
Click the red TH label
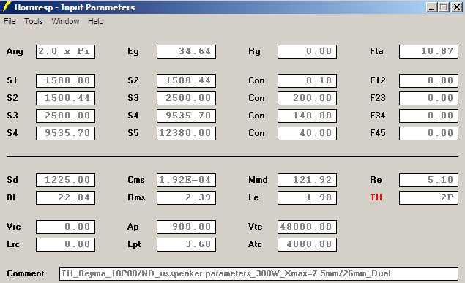(x=376, y=197)
